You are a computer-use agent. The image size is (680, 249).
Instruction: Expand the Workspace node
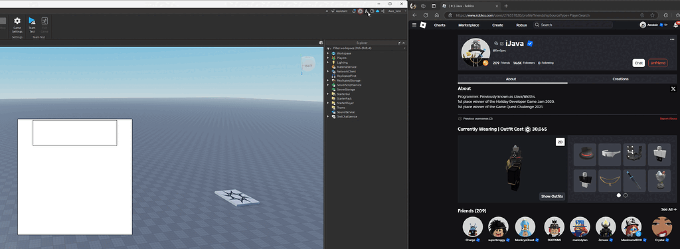coord(328,53)
